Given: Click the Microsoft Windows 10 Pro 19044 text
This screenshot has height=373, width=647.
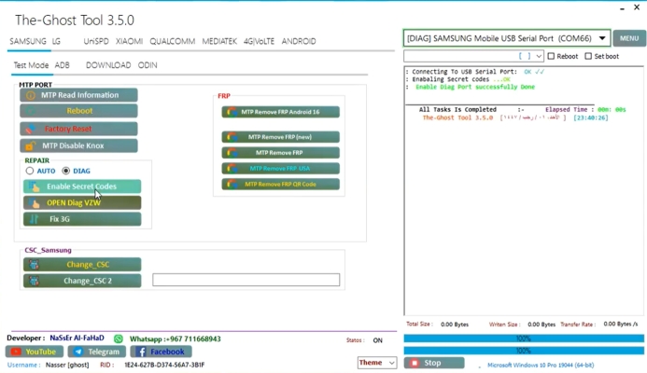Looking at the screenshot, I should point(541,366).
